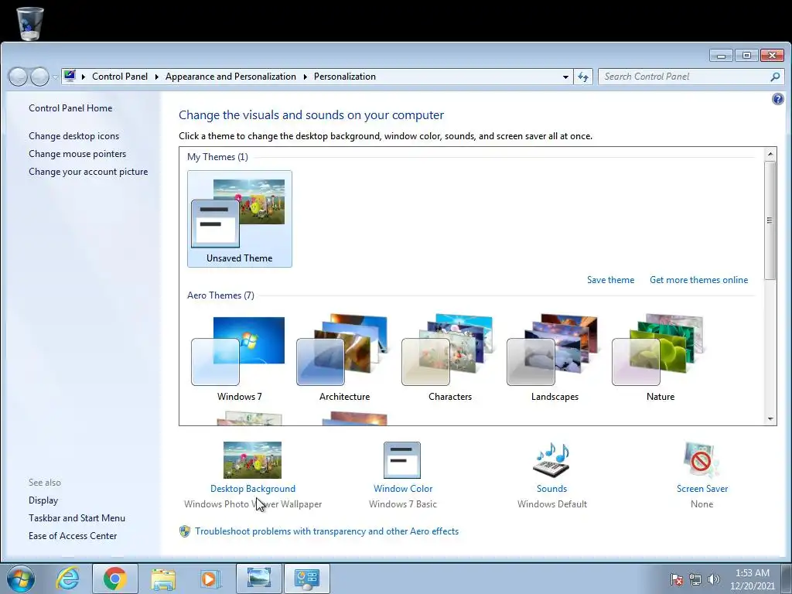This screenshot has width=792, height=594.
Task: Expand the arrow before Control Panel breadcrumb
Action: click(84, 77)
